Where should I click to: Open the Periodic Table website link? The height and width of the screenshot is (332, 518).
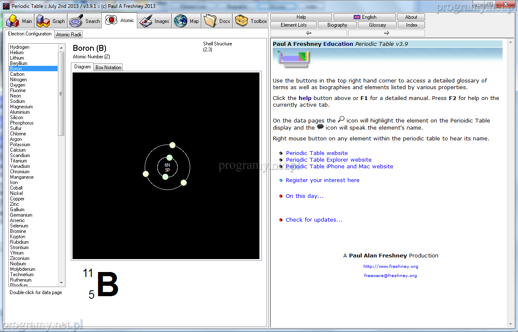click(317, 153)
